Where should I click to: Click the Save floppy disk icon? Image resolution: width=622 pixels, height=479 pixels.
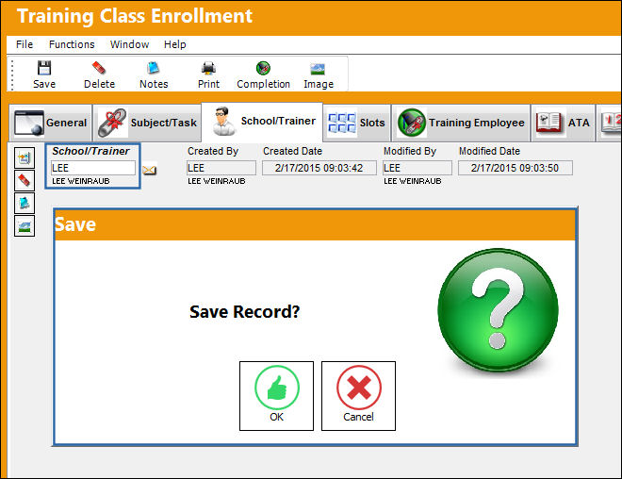(x=44, y=68)
